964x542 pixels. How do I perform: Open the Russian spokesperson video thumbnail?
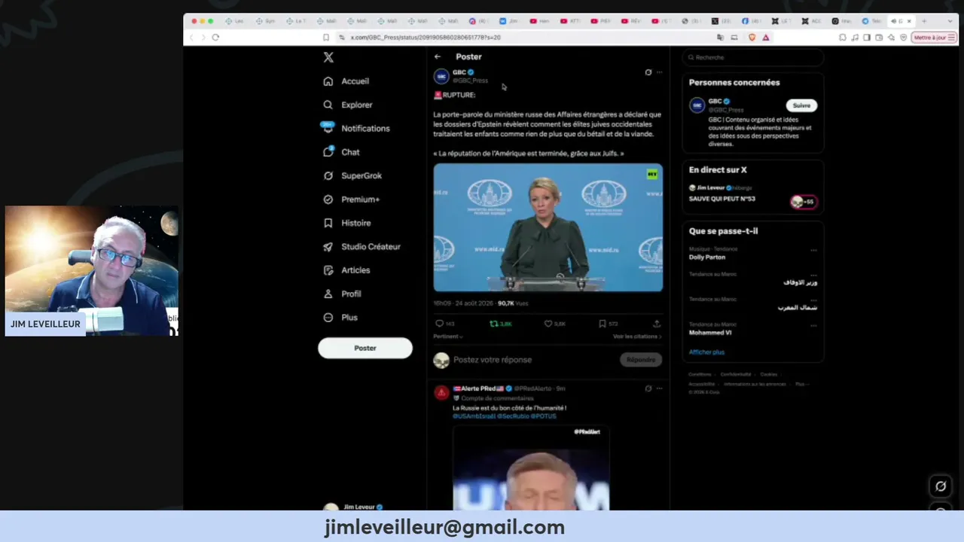pos(548,227)
